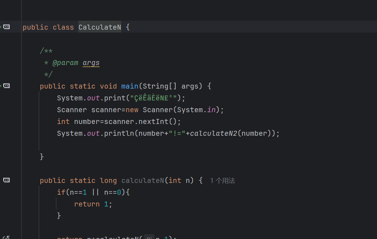Click closing brace of the if block

coord(59,216)
